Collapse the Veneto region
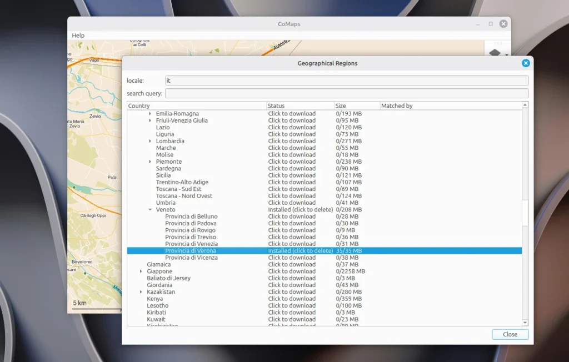The width and height of the screenshot is (569, 362). pyautogui.click(x=149, y=209)
